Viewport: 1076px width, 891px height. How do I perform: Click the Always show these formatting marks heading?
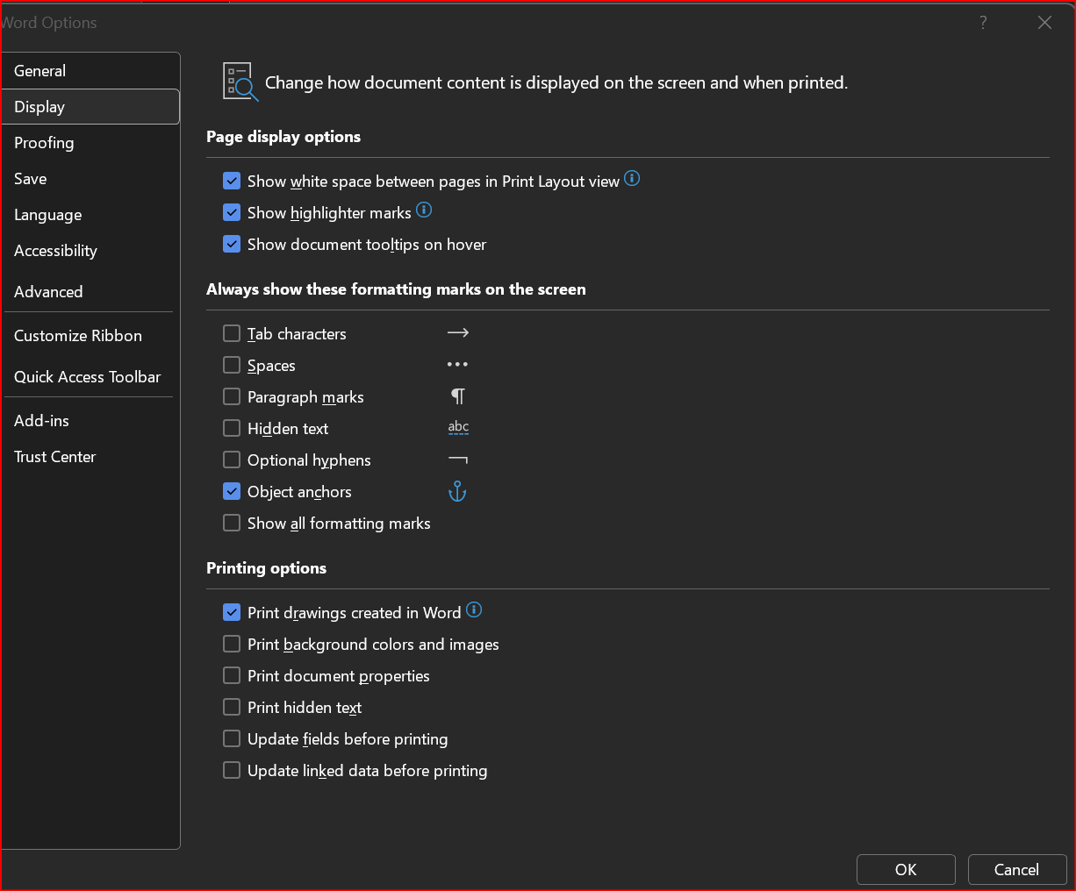(396, 289)
